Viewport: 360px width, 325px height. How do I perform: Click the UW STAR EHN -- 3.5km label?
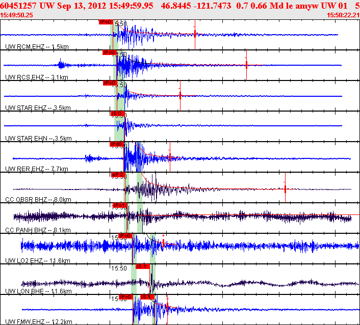38,138
